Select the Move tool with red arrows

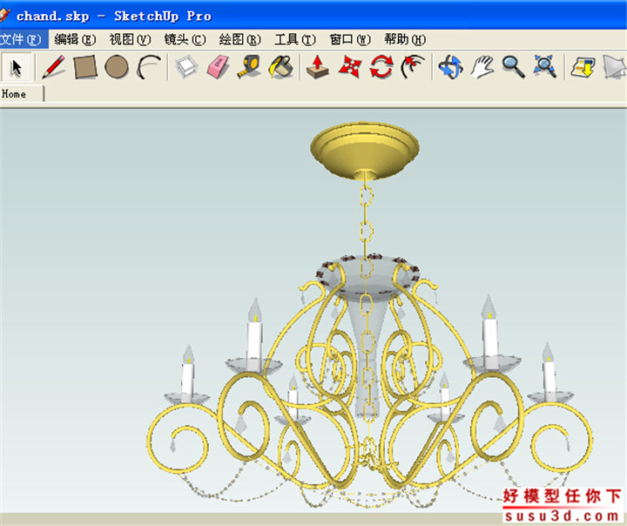349,67
